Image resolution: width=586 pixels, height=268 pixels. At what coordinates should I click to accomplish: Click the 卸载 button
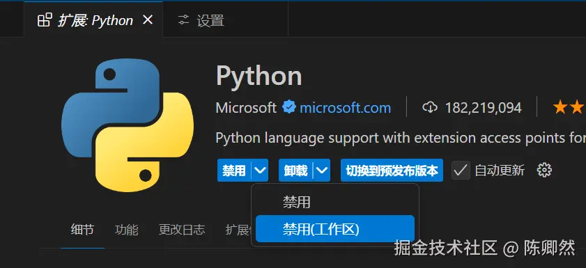coord(295,171)
